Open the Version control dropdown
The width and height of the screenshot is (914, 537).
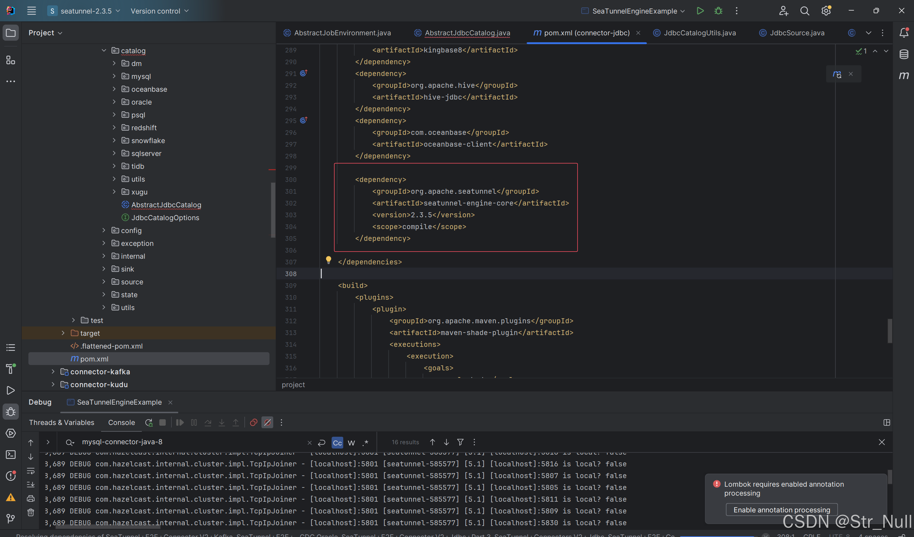click(160, 11)
